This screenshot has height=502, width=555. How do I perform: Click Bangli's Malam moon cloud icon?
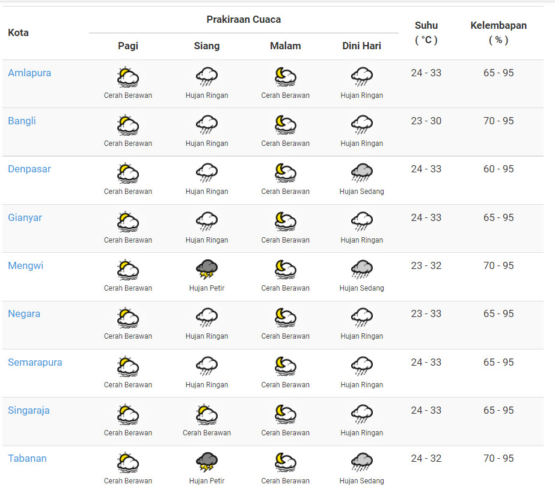point(285,125)
